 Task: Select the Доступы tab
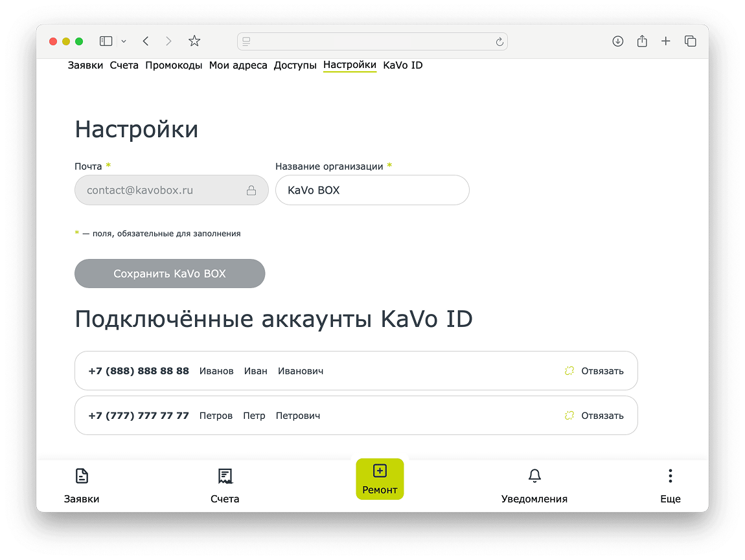[295, 65]
